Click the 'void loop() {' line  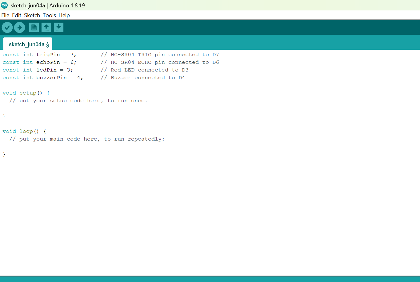24,131
